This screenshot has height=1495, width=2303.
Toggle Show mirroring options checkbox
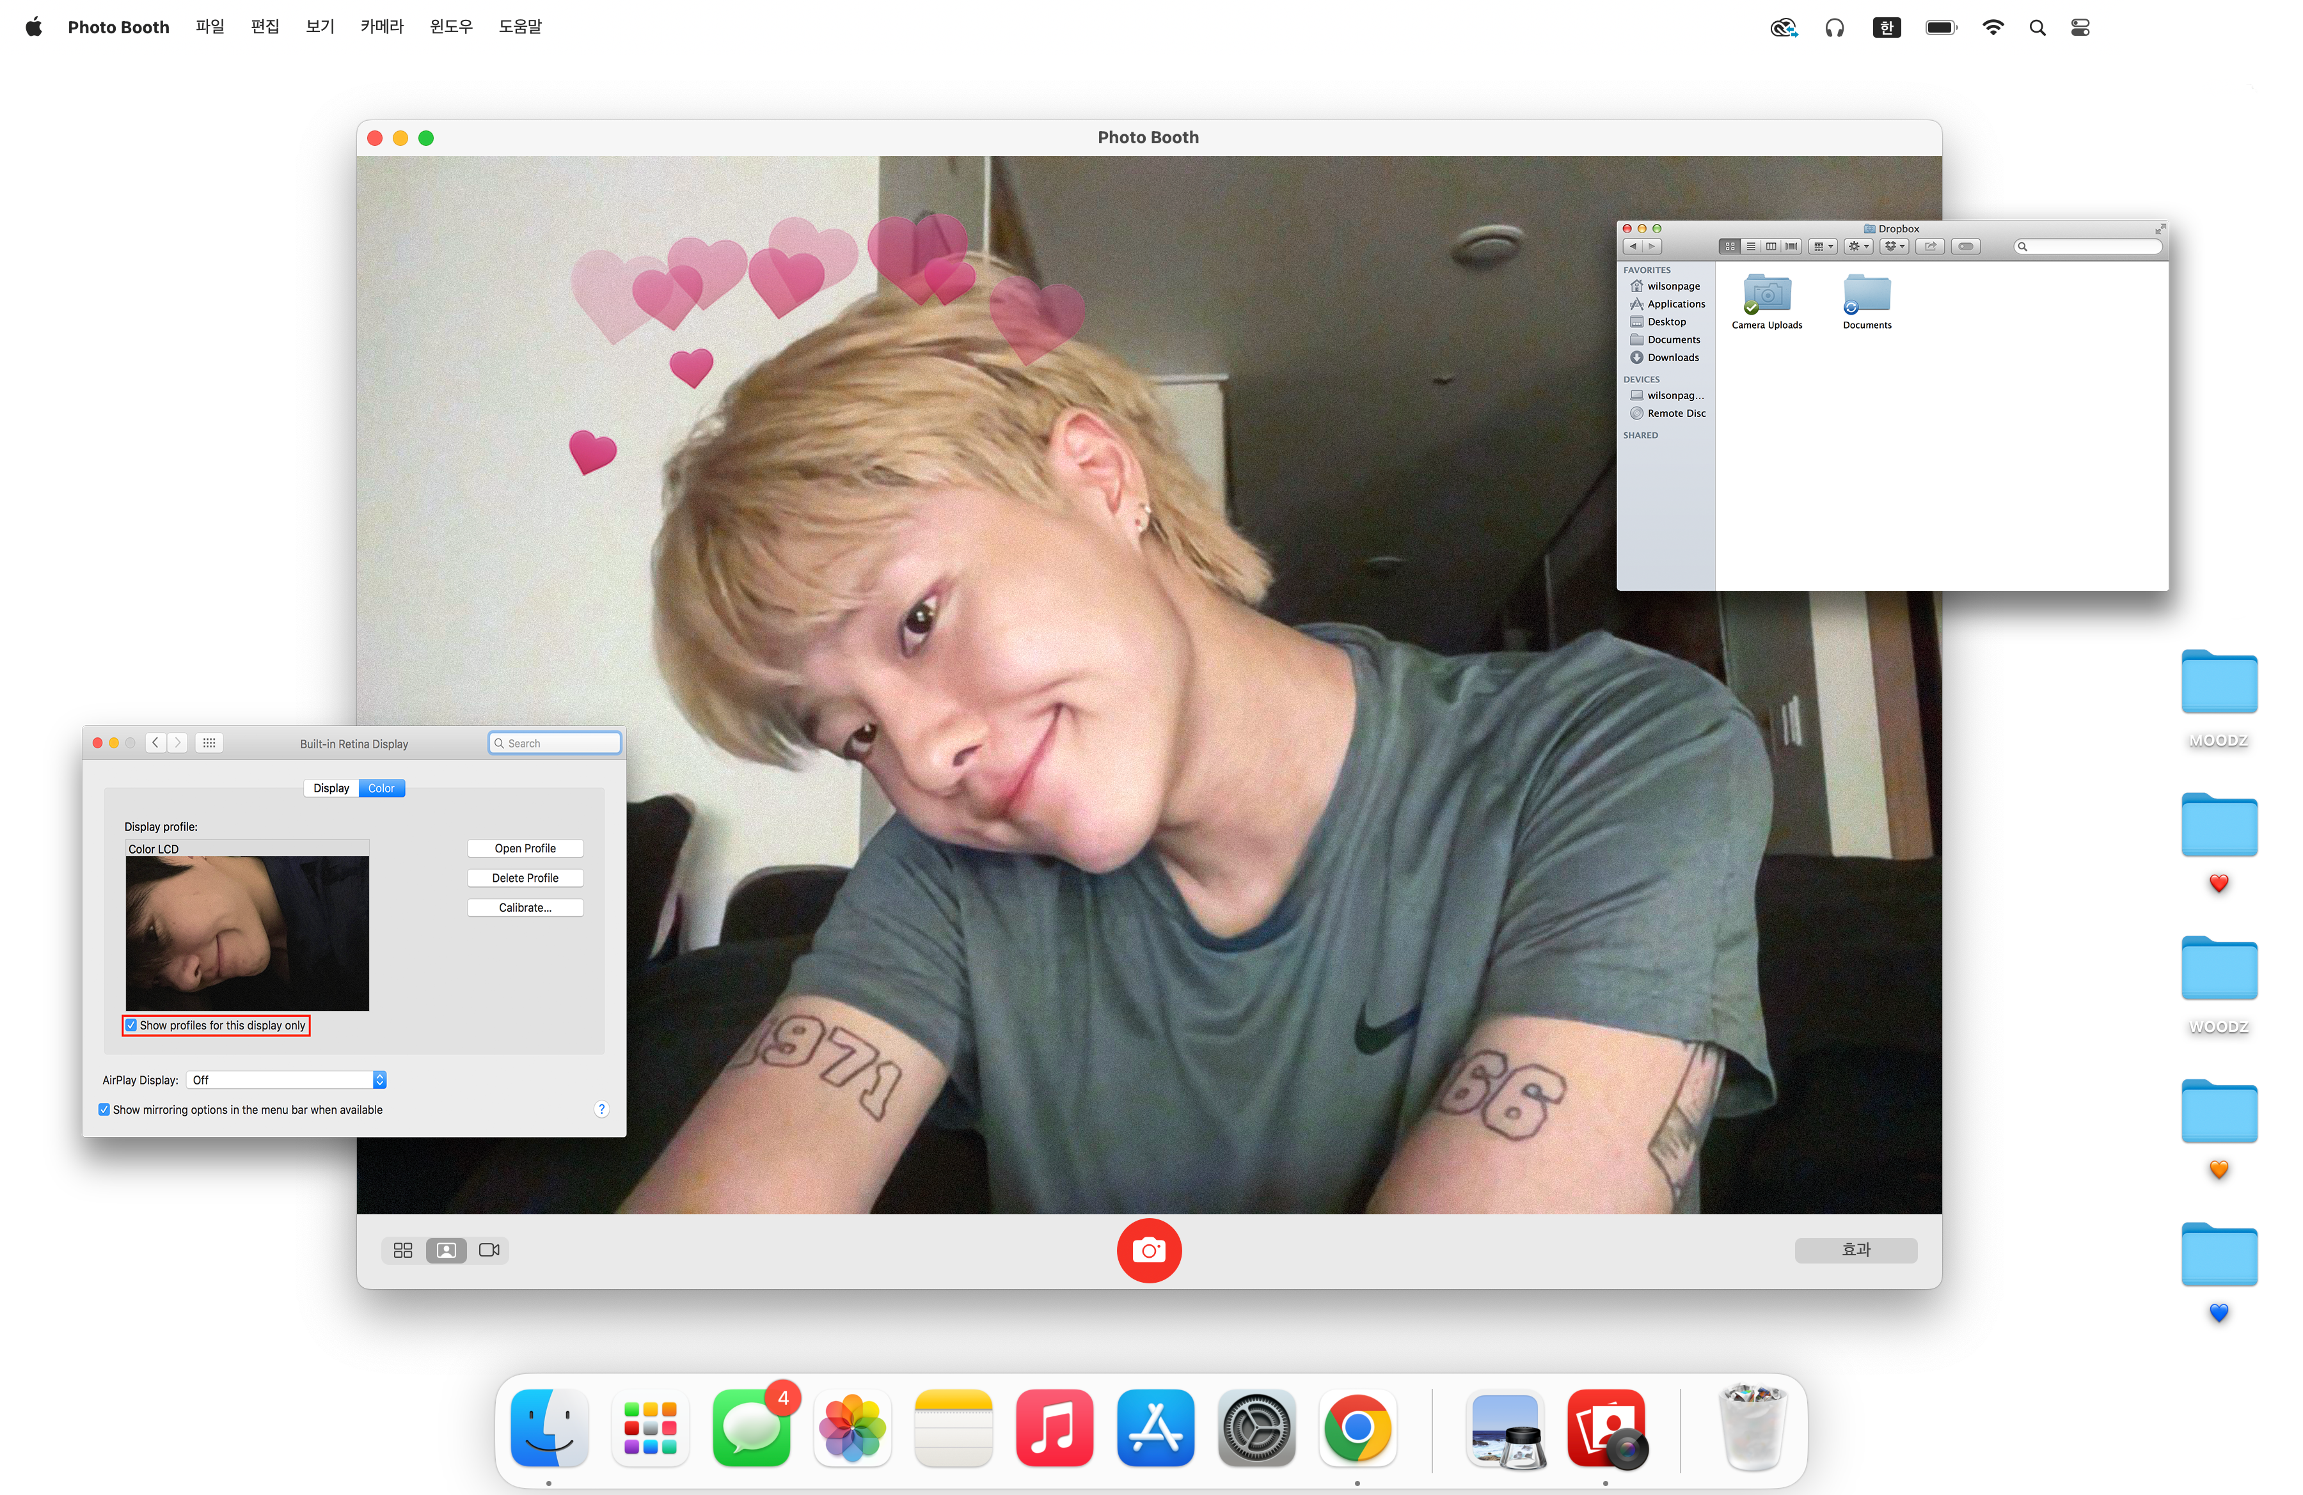104,1109
